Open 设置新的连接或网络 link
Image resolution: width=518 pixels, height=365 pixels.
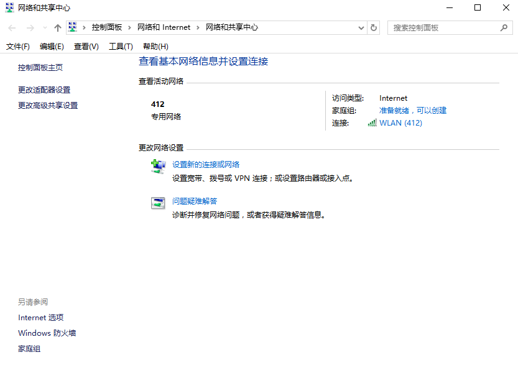206,165
